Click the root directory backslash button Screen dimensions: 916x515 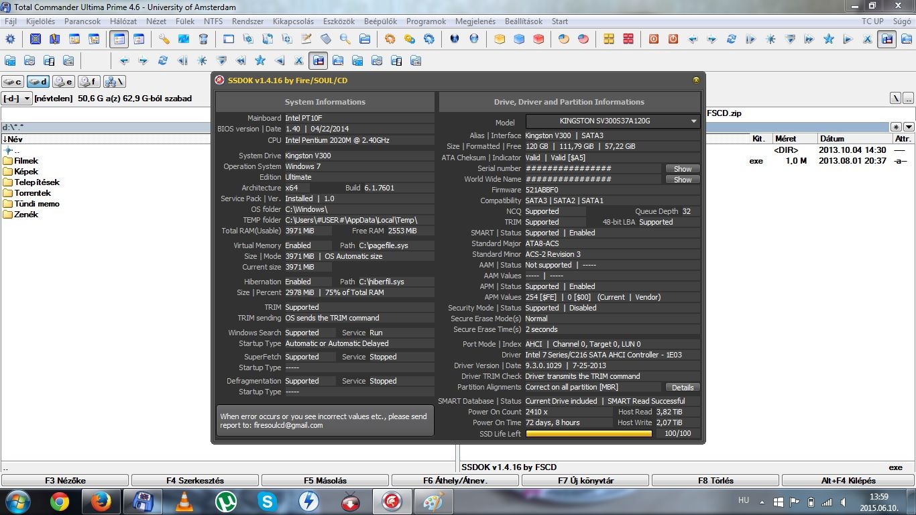coord(895,99)
